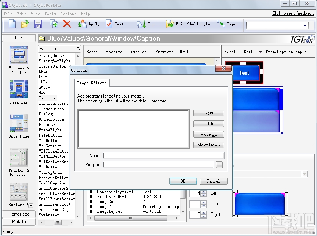This screenshot has width=317, height=236.
Task: Select the Image Editors tab
Action: [92, 83]
